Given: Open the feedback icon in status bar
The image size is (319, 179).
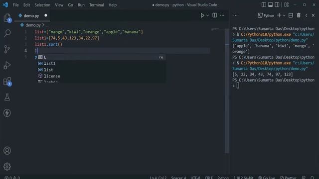Looking at the screenshot, I should [304, 178].
